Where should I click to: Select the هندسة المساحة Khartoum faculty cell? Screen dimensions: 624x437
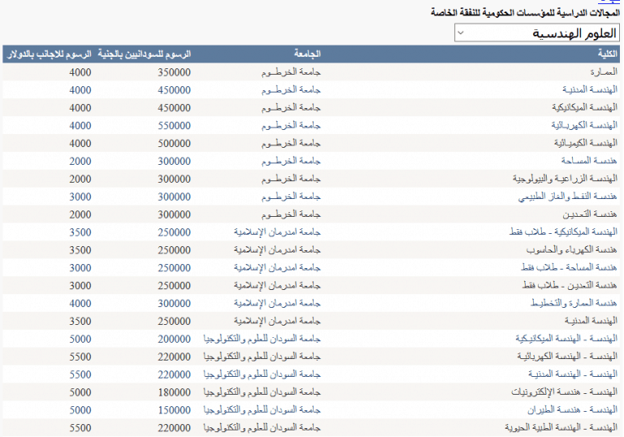pyautogui.click(x=589, y=161)
